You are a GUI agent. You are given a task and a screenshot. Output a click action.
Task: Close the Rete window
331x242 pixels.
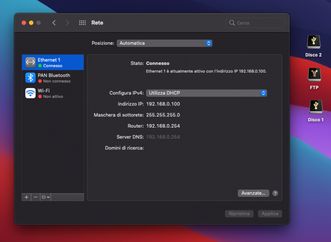24,23
